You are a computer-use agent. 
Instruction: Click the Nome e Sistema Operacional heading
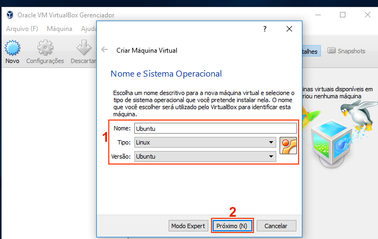(166, 74)
